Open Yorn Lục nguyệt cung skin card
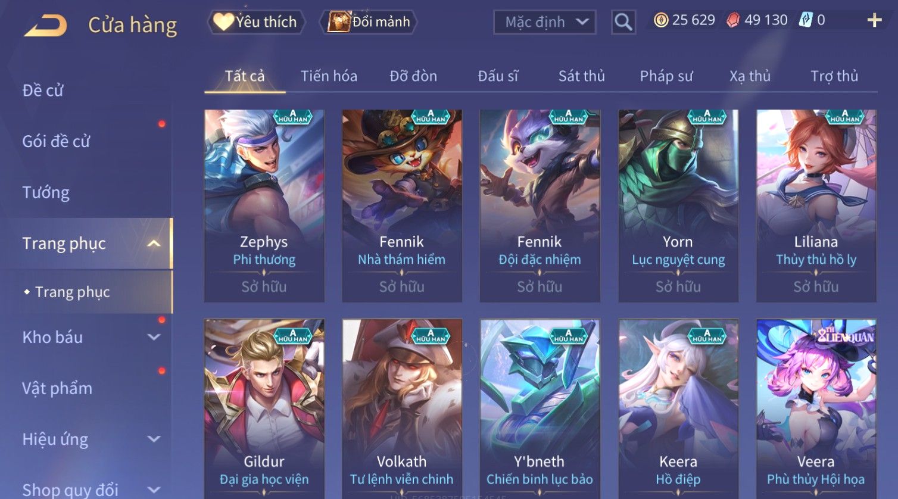Screen dimensions: 898x499 pyautogui.click(x=678, y=205)
